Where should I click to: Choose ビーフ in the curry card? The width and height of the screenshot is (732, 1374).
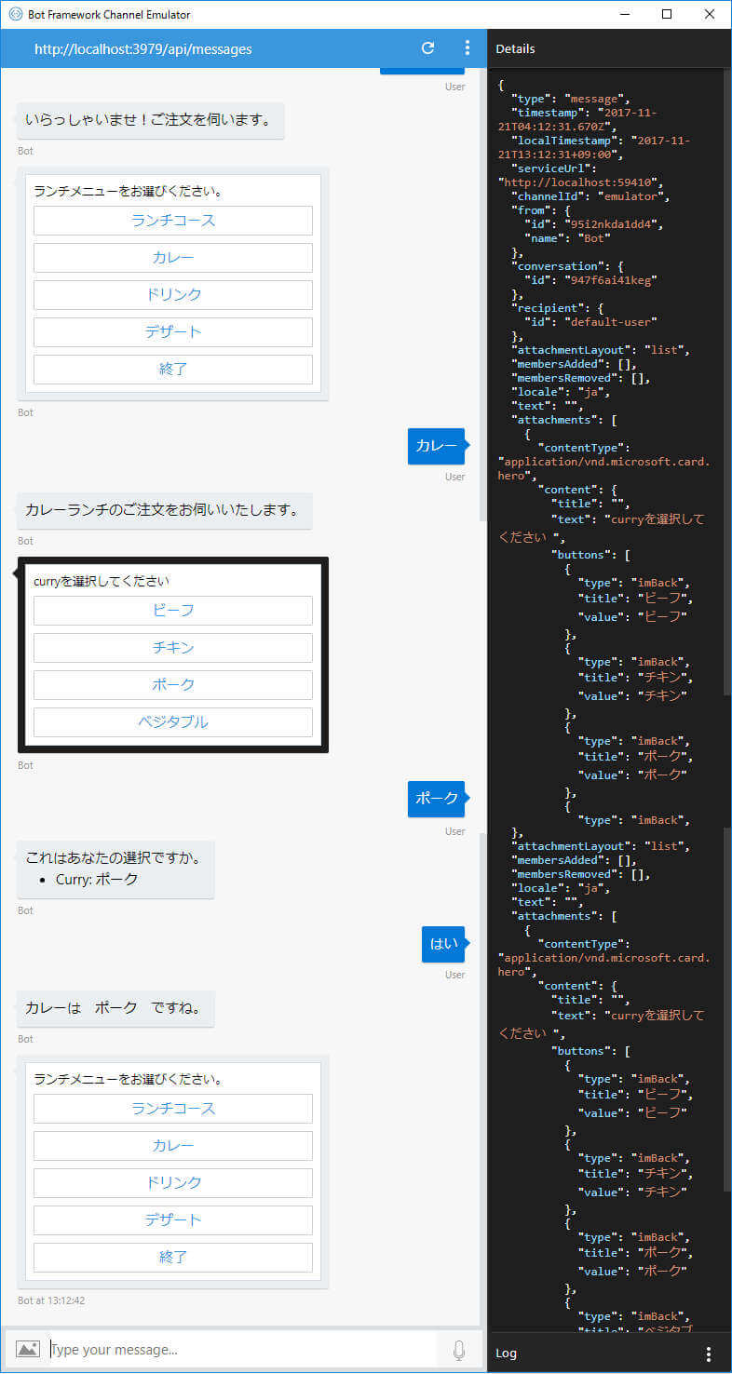tap(173, 611)
